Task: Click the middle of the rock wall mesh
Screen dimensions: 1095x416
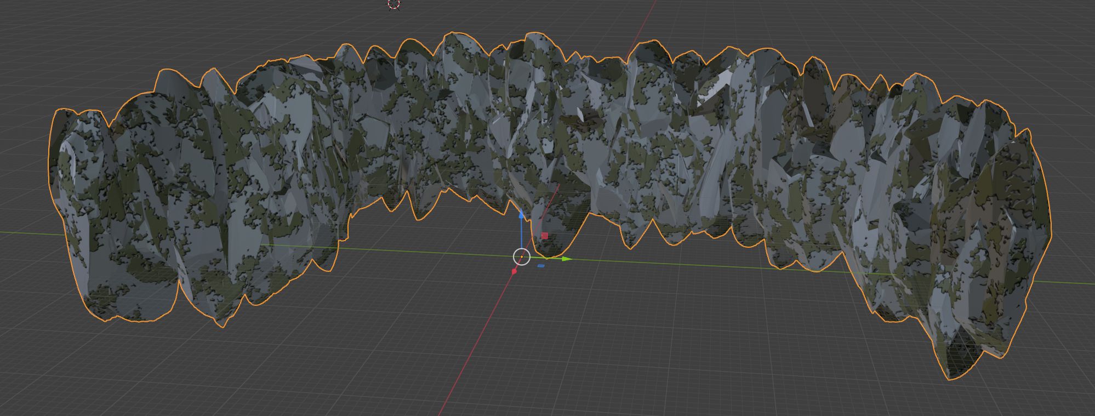Action: point(548,137)
